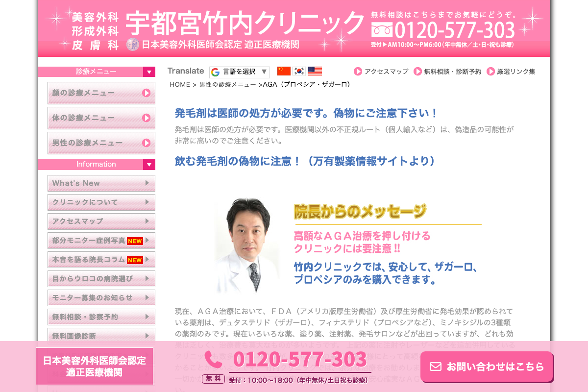Collapse the 診療メニュー sidebar header arrow
Viewport: 588px width, 392px height.
[149, 72]
